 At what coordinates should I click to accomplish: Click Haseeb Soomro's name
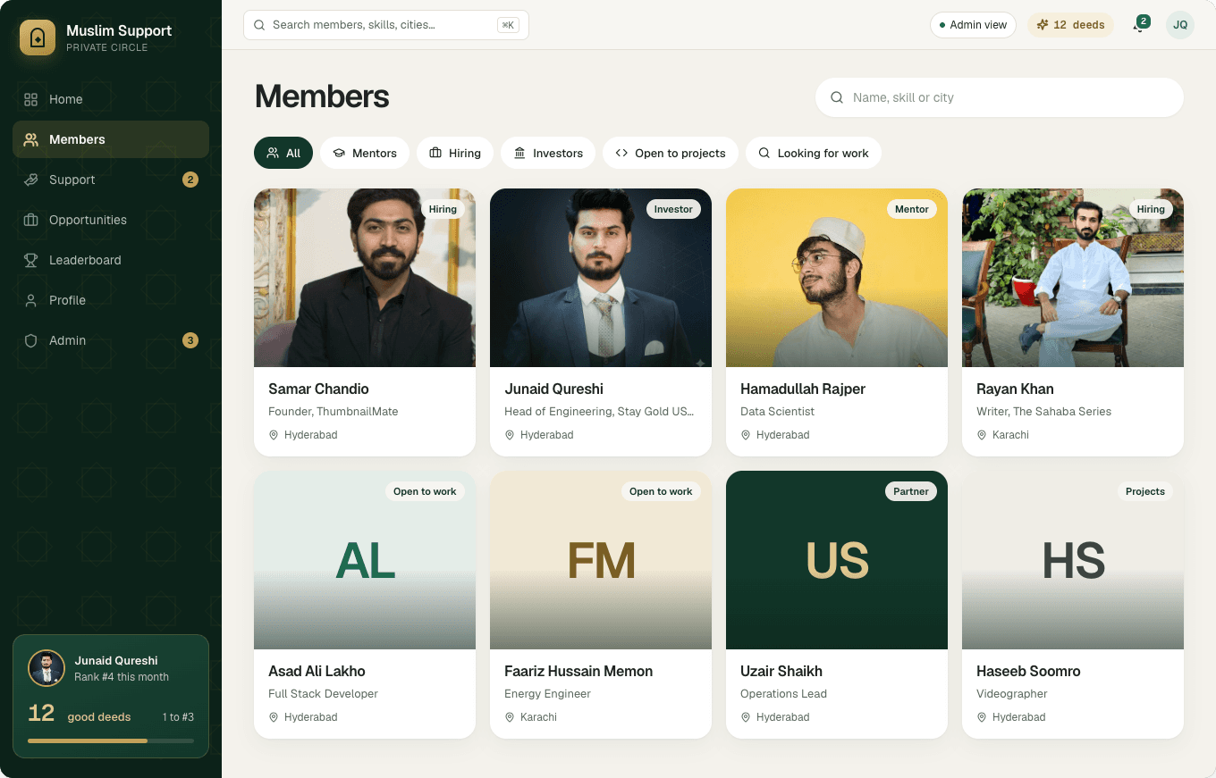1028,671
